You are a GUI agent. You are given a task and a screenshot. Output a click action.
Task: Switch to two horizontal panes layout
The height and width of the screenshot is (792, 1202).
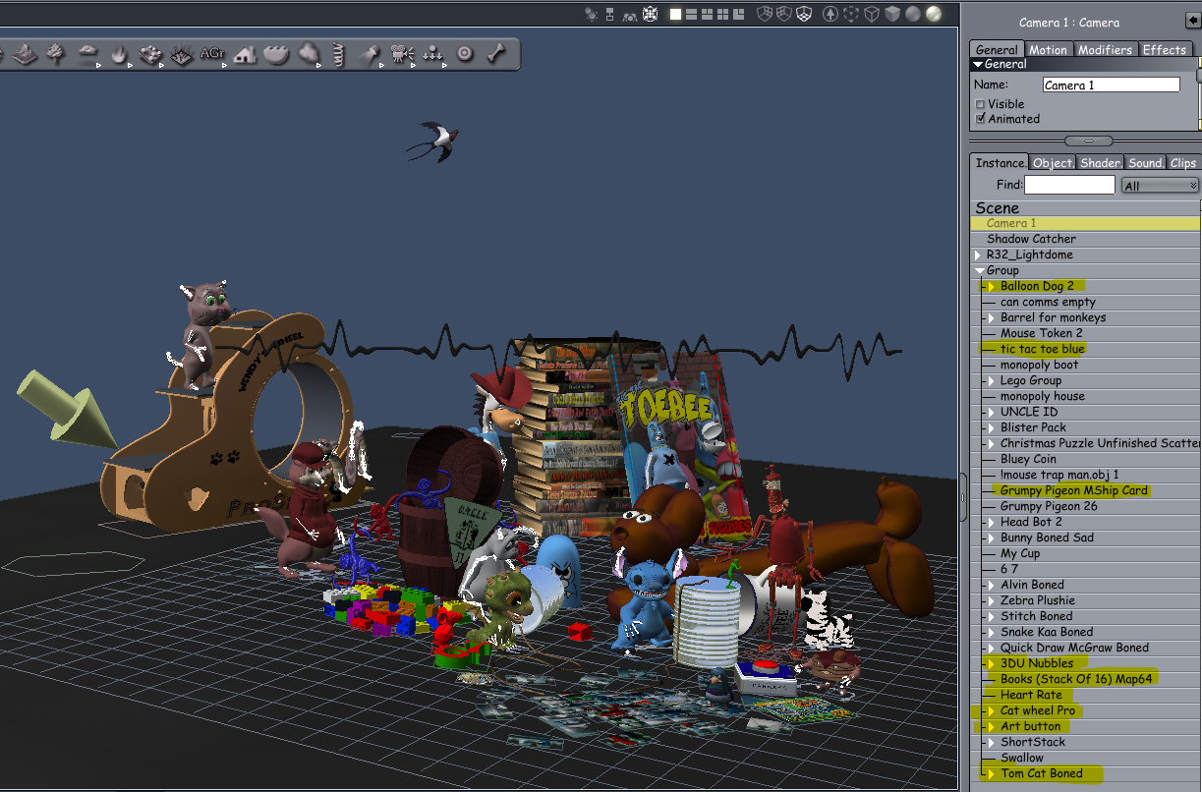[692, 14]
